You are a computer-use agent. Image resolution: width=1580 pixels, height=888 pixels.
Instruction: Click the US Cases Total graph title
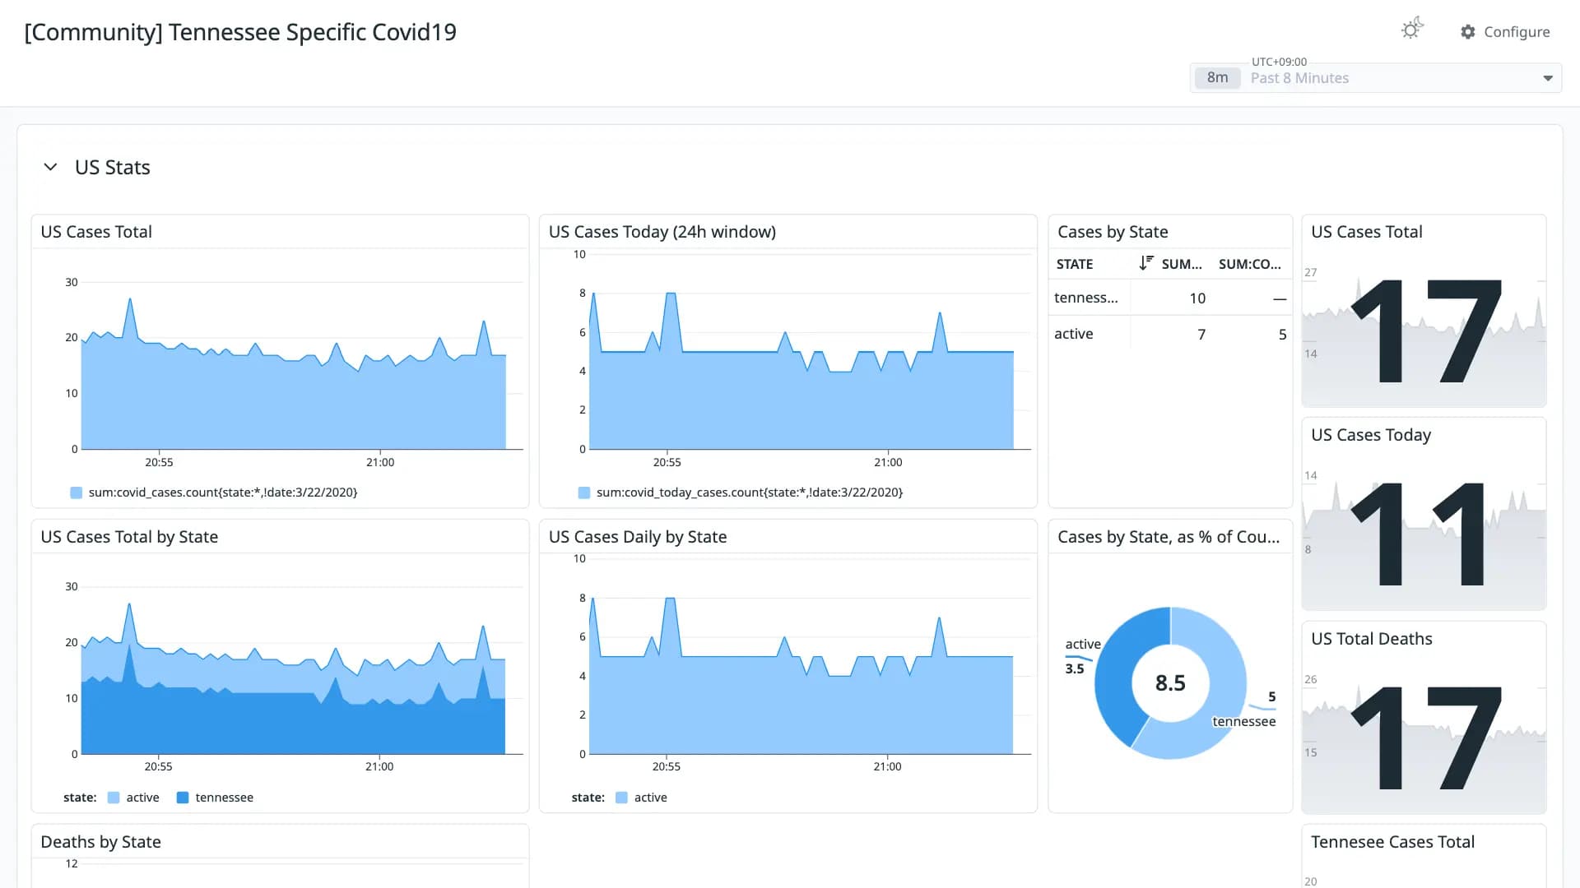coord(96,232)
